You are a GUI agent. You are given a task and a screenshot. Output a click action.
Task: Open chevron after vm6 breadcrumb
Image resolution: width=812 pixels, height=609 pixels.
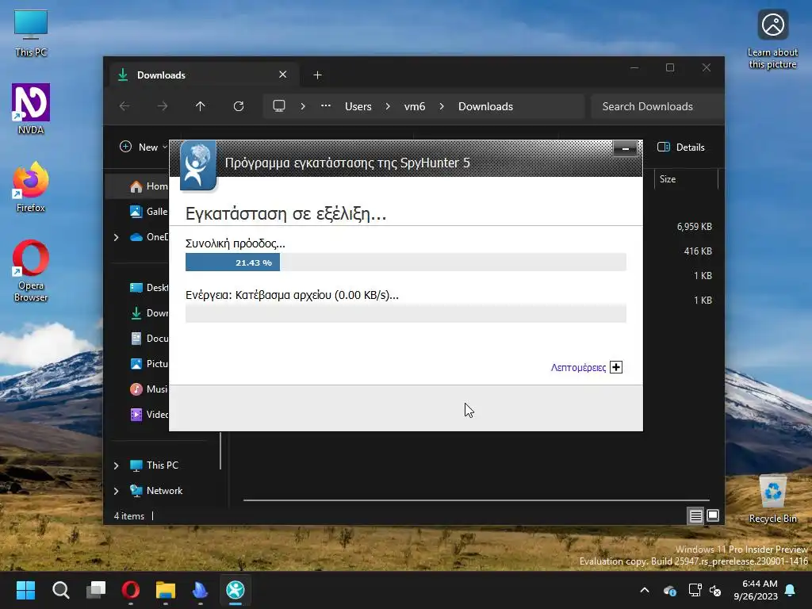pyautogui.click(x=442, y=106)
